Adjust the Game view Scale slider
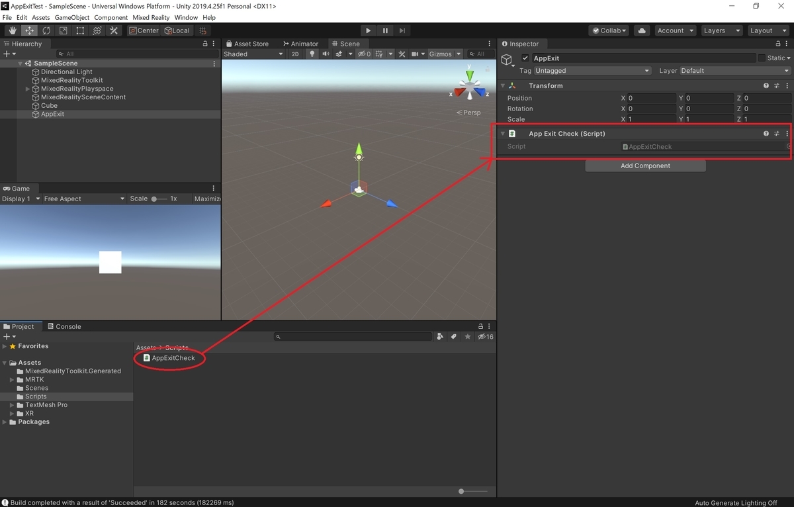The height and width of the screenshot is (507, 794). (x=159, y=199)
